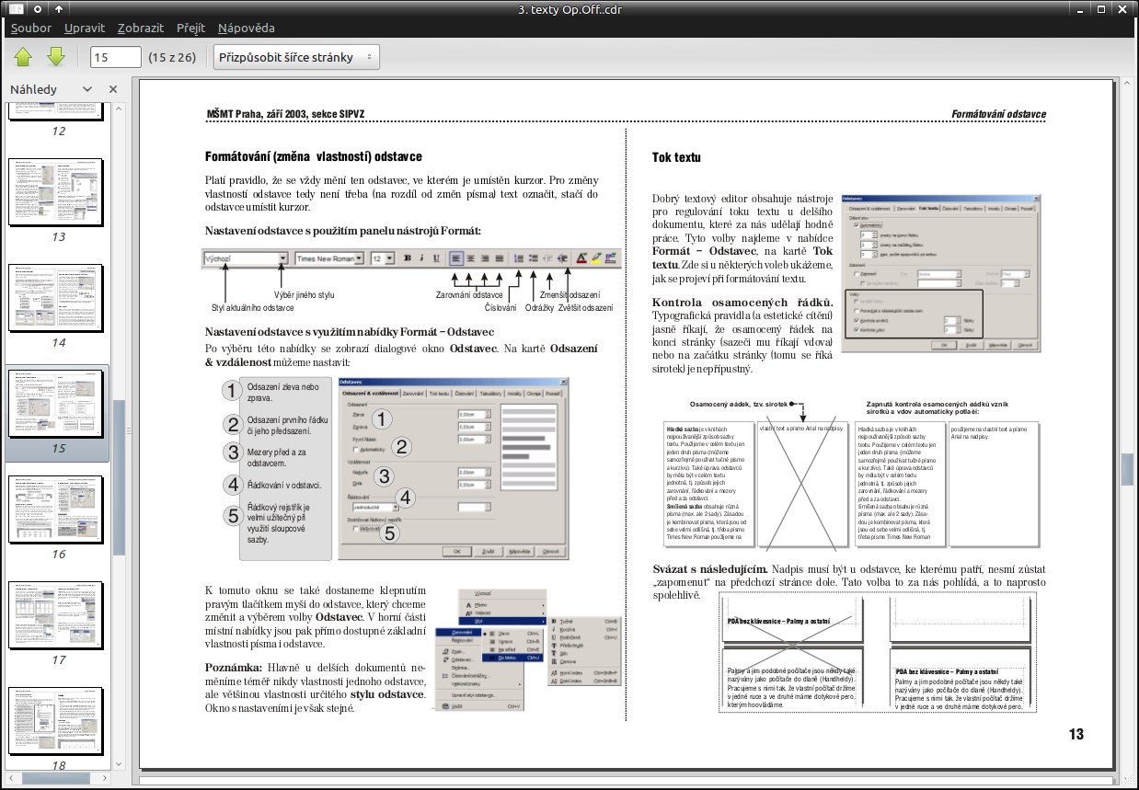
Task: Click the up-arrow button in title bar
Action: click(58, 8)
